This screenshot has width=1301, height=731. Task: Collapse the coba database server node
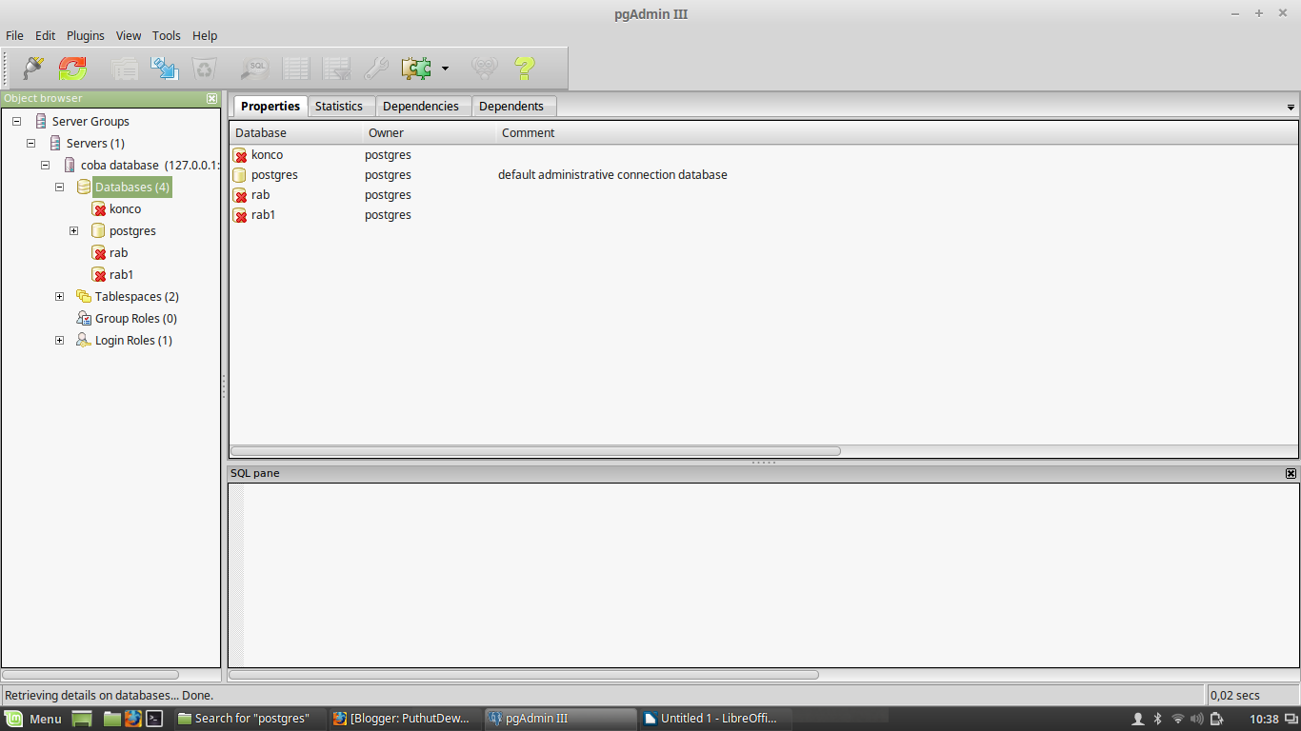tap(45, 166)
